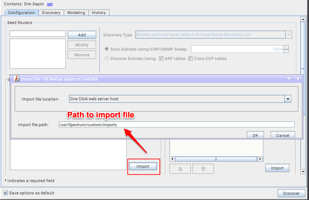This screenshot has width=309, height=200.
Task: Open the Import file location dropdown
Action: [x=288, y=99]
